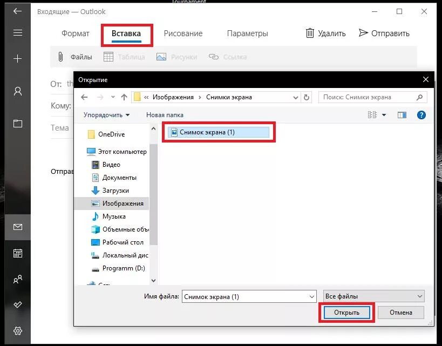Click Снимки экрана in address path
This screenshot has height=346, width=442.
coord(229,97)
